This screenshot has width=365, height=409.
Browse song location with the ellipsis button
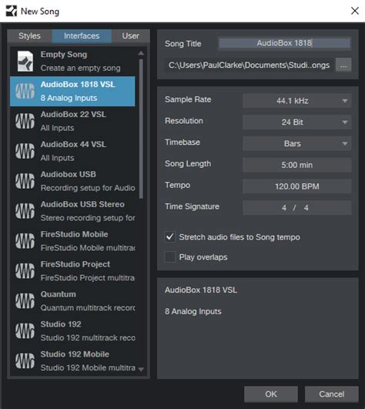coord(343,65)
